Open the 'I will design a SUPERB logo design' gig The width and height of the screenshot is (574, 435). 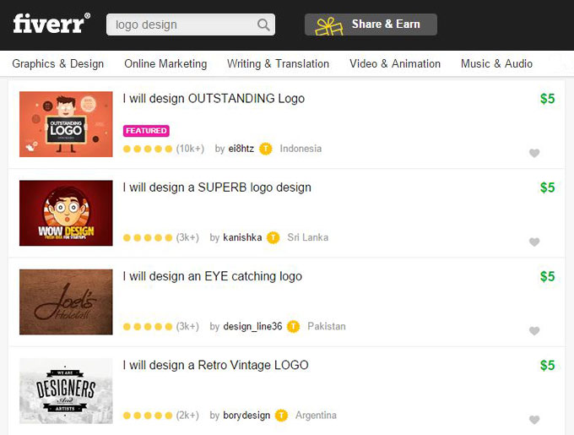217,188
